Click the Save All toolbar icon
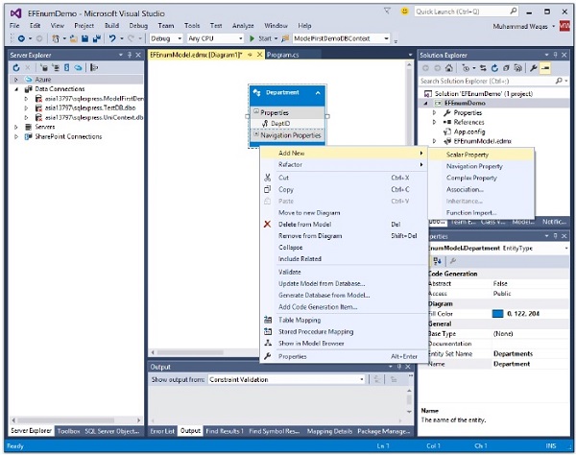This screenshot has width=576, height=455. tap(96, 38)
